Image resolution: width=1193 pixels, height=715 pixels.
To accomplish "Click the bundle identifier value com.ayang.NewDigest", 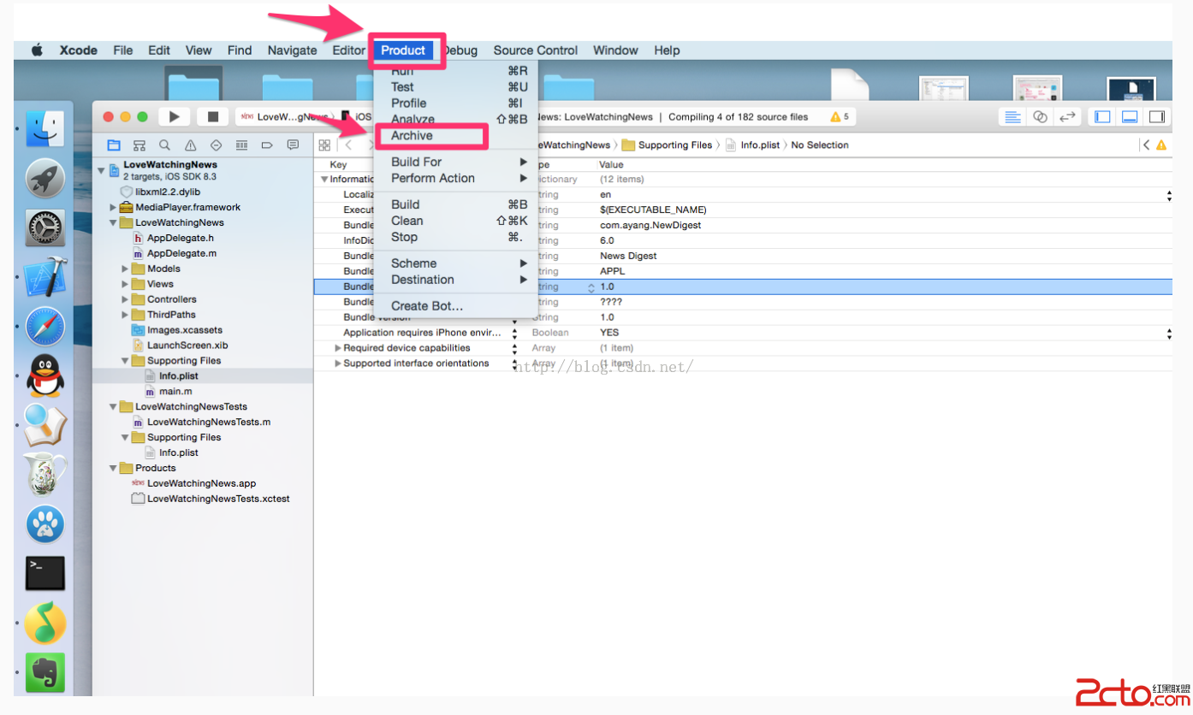I will point(650,225).
